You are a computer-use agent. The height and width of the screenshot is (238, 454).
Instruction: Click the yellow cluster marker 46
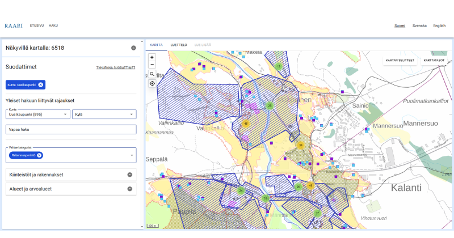246,123
